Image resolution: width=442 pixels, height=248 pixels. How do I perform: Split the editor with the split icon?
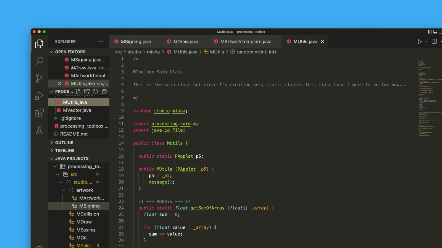point(434,41)
